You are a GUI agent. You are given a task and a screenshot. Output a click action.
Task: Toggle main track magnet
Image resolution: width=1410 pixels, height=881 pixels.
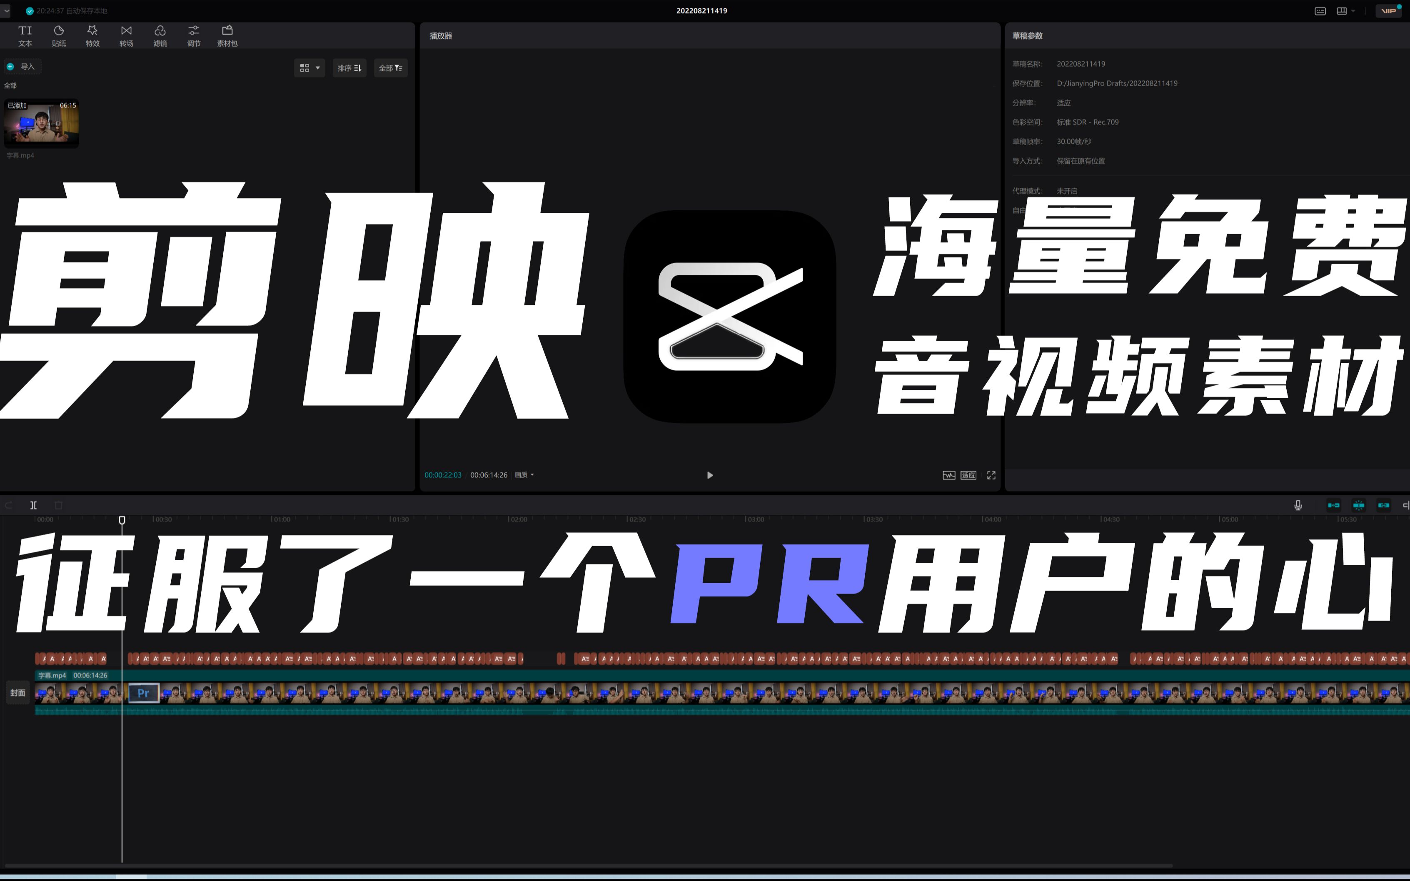pyautogui.click(x=1334, y=505)
